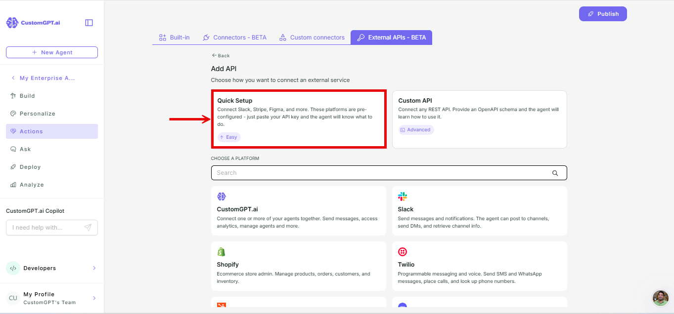
Task: Open the Personalize menu item
Action: [x=52, y=114]
